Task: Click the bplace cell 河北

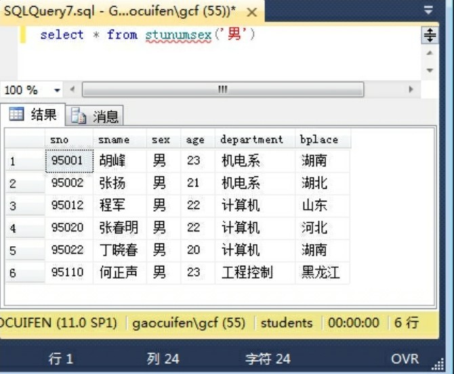Action: (323, 228)
